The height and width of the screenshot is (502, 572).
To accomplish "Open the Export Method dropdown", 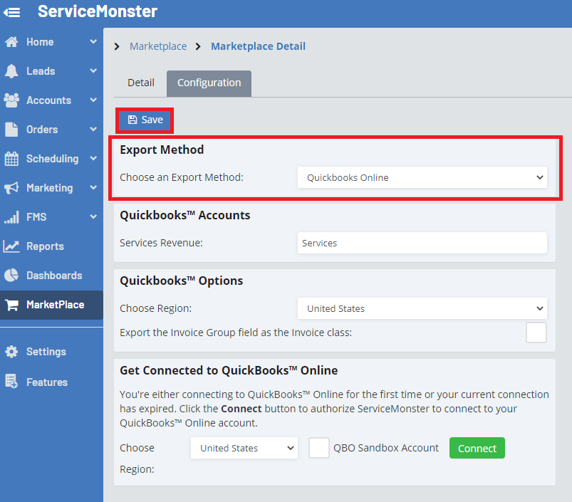I will (x=422, y=177).
